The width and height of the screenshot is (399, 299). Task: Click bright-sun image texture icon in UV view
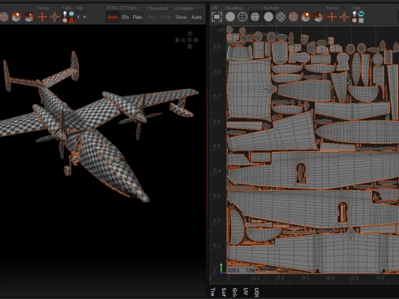coord(306,17)
